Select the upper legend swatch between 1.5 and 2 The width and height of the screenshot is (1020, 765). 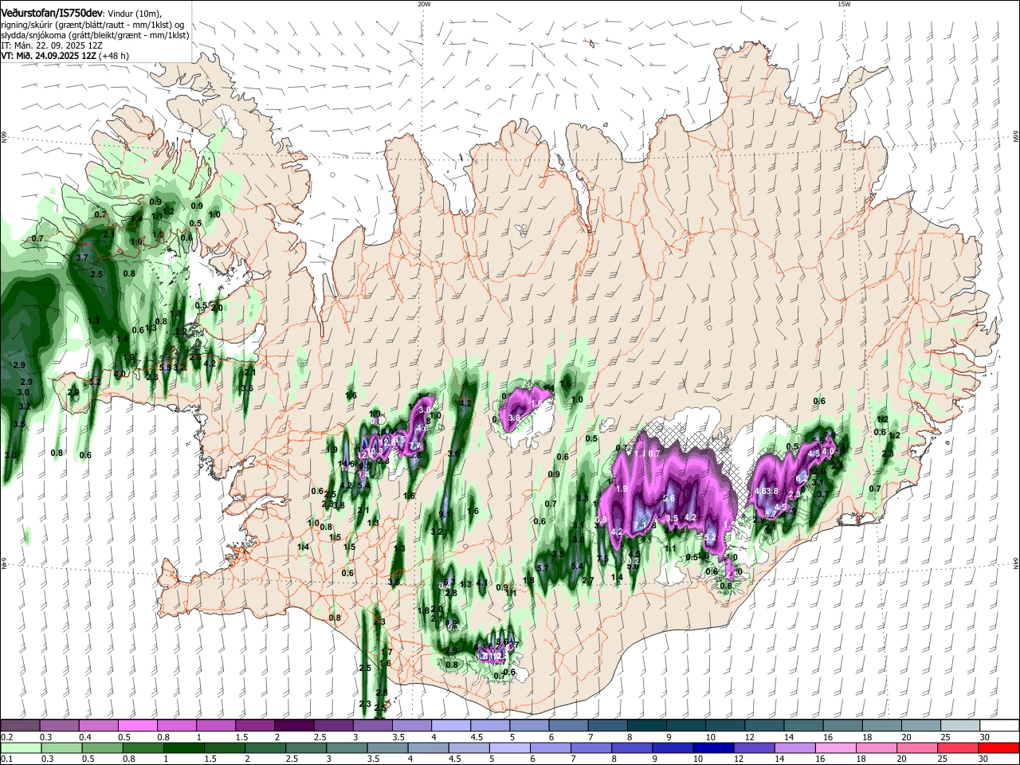pos(254,726)
